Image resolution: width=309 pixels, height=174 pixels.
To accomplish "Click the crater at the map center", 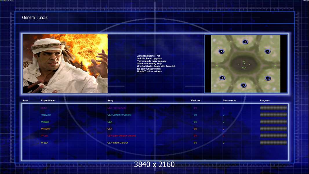I will (x=244, y=65).
